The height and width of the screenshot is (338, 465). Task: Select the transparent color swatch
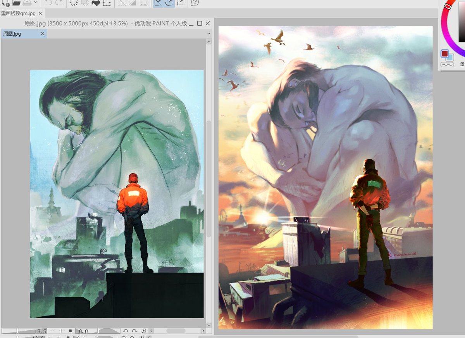[447, 65]
